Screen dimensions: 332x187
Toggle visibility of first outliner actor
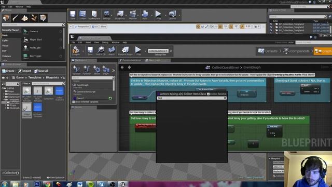(271, 24)
